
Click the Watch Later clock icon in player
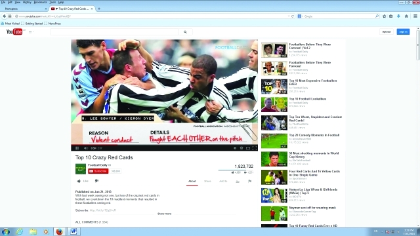[235, 148]
